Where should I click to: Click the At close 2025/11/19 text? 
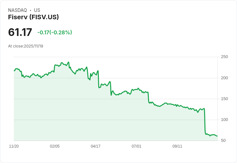[26, 46]
